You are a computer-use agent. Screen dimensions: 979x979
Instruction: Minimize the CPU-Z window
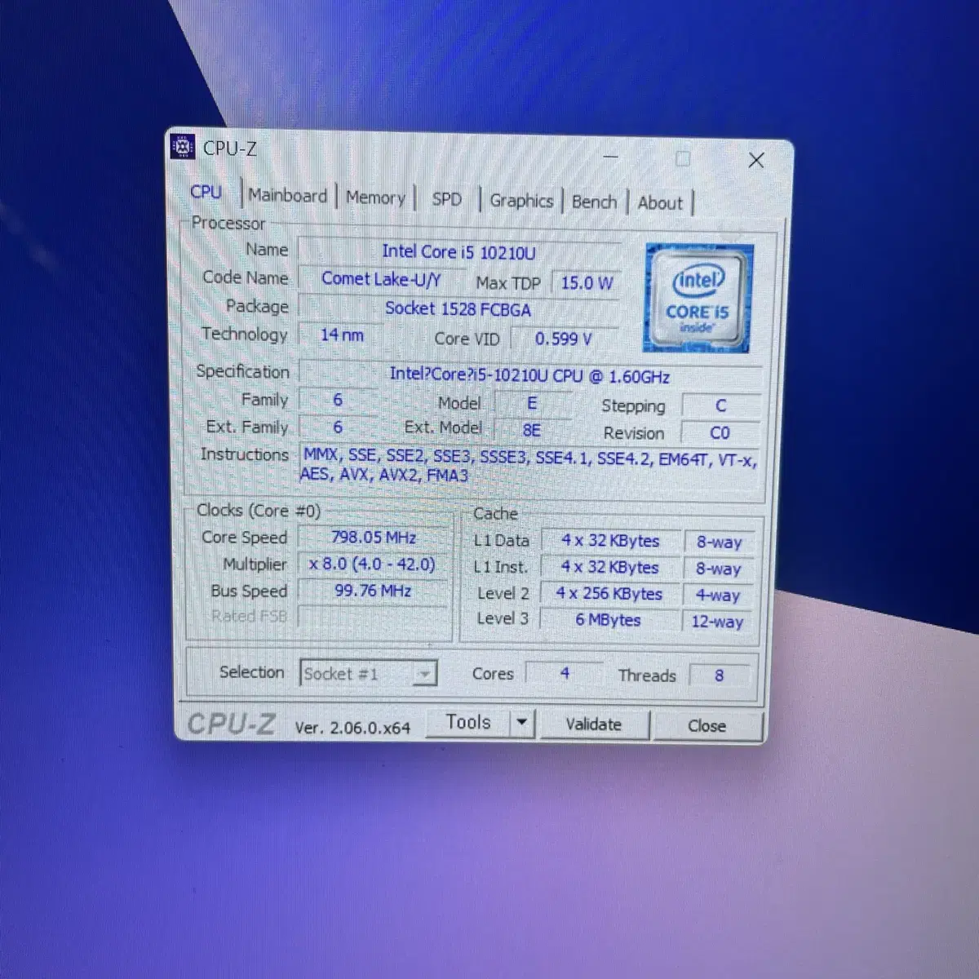click(x=610, y=157)
